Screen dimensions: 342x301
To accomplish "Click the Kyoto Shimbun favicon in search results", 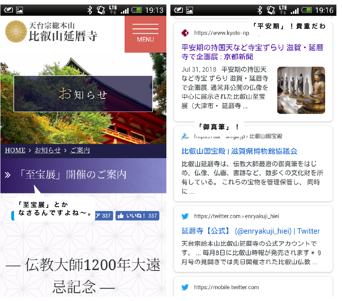I will 185,33.
